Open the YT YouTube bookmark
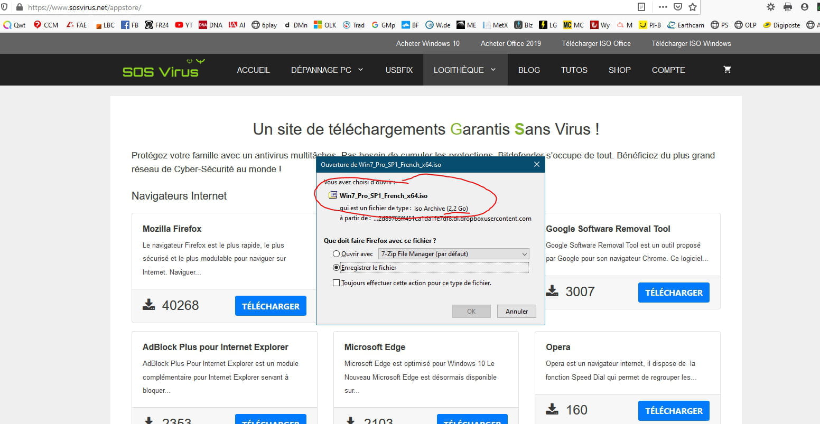 (x=184, y=25)
